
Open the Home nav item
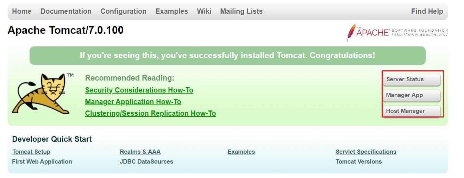click(x=22, y=11)
